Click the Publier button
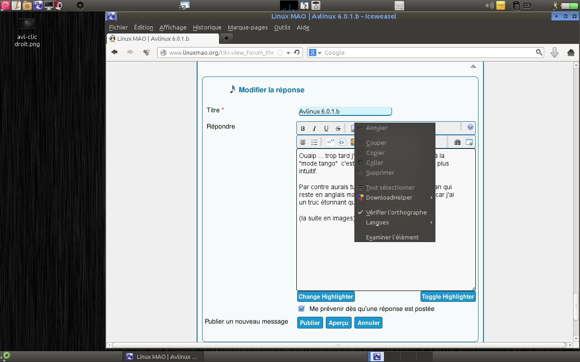 tap(310, 323)
